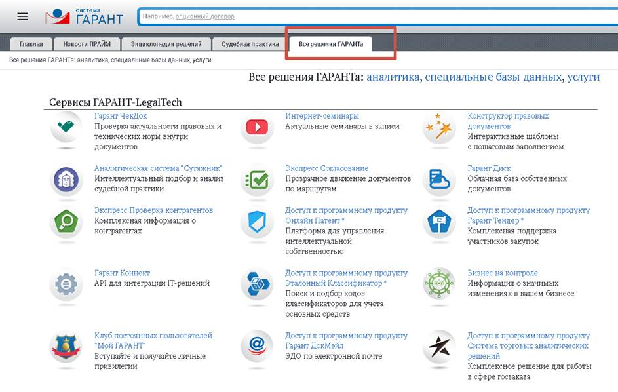Open the специальные базы данных heading link
The width and height of the screenshot is (618, 392).
[493, 77]
